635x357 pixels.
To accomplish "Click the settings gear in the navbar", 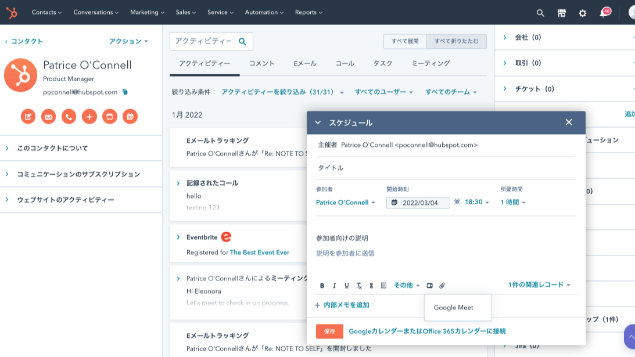I will [x=583, y=12].
